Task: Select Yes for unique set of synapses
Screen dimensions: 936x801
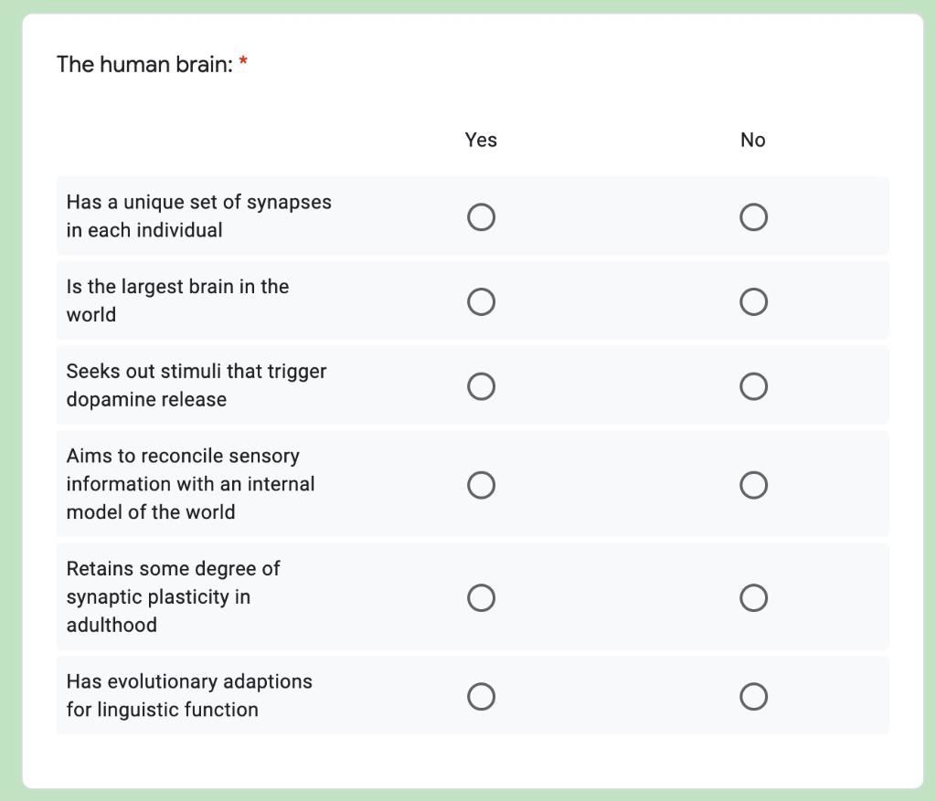Action: coord(482,216)
